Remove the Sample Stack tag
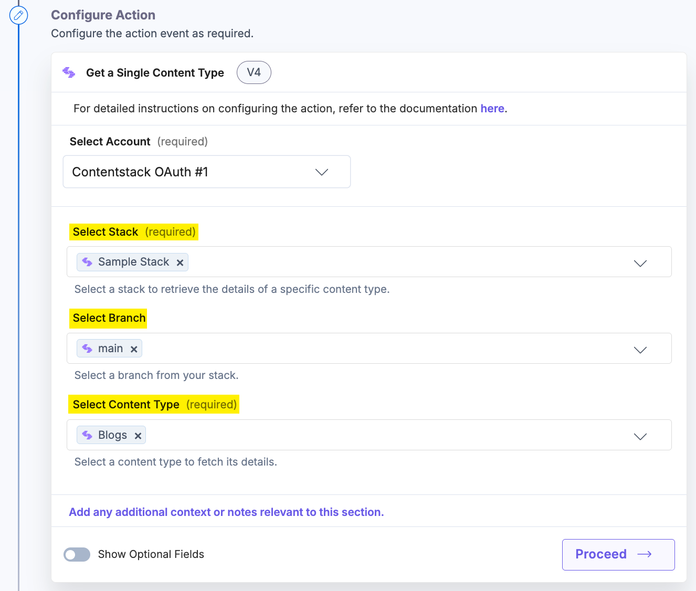This screenshot has height=591, width=696. 180,262
